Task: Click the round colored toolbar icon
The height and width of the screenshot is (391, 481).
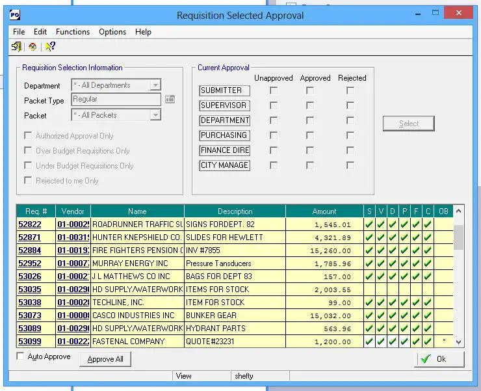Action: (x=32, y=47)
